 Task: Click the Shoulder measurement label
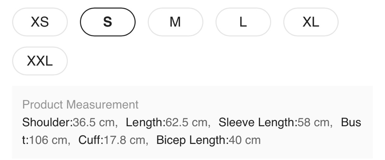click(47, 123)
